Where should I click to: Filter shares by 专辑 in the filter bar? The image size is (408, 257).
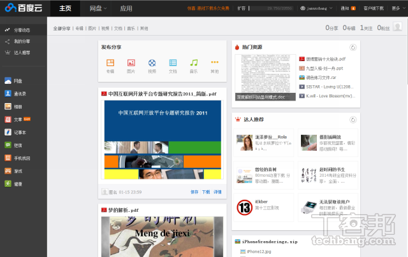click(79, 29)
